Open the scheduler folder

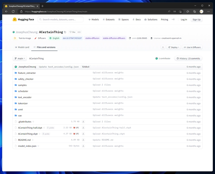coord(23,91)
